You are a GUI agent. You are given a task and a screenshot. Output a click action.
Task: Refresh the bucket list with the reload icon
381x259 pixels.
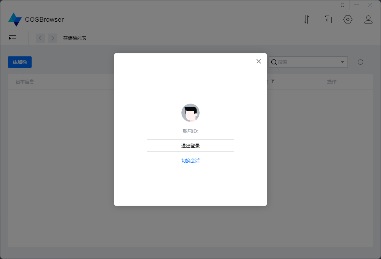point(360,62)
